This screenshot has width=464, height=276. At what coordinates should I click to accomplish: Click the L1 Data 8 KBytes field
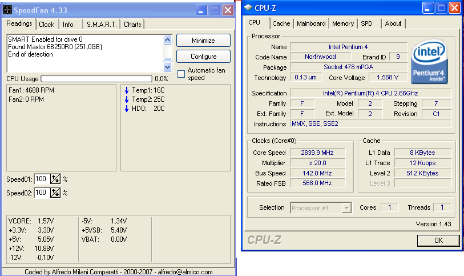(x=423, y=153)
